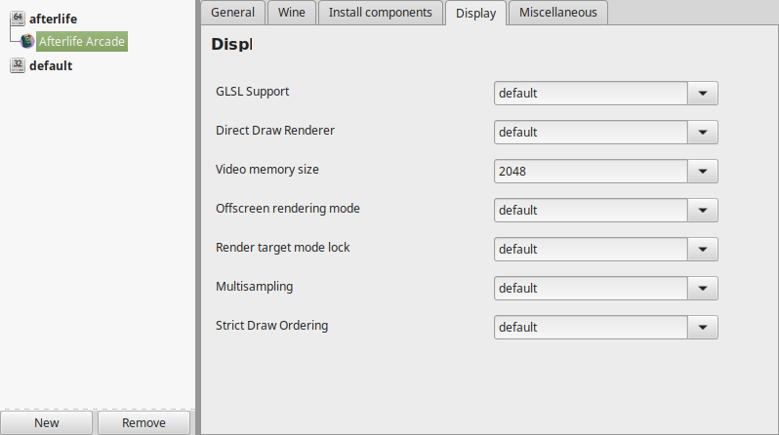
Task: Open the Install components tab
Action: point(381,13)
